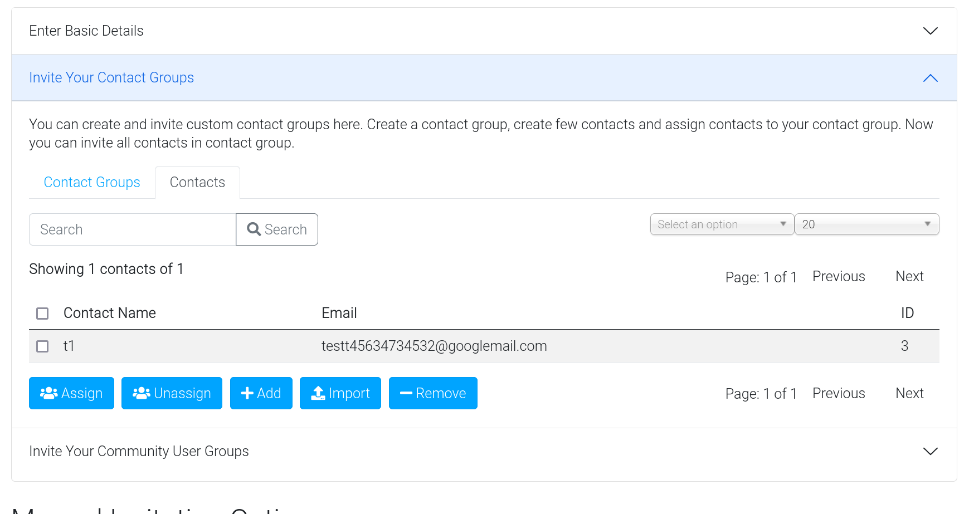
Task: Click the Assign button with people icon
Action: click(x=71, y=393)
